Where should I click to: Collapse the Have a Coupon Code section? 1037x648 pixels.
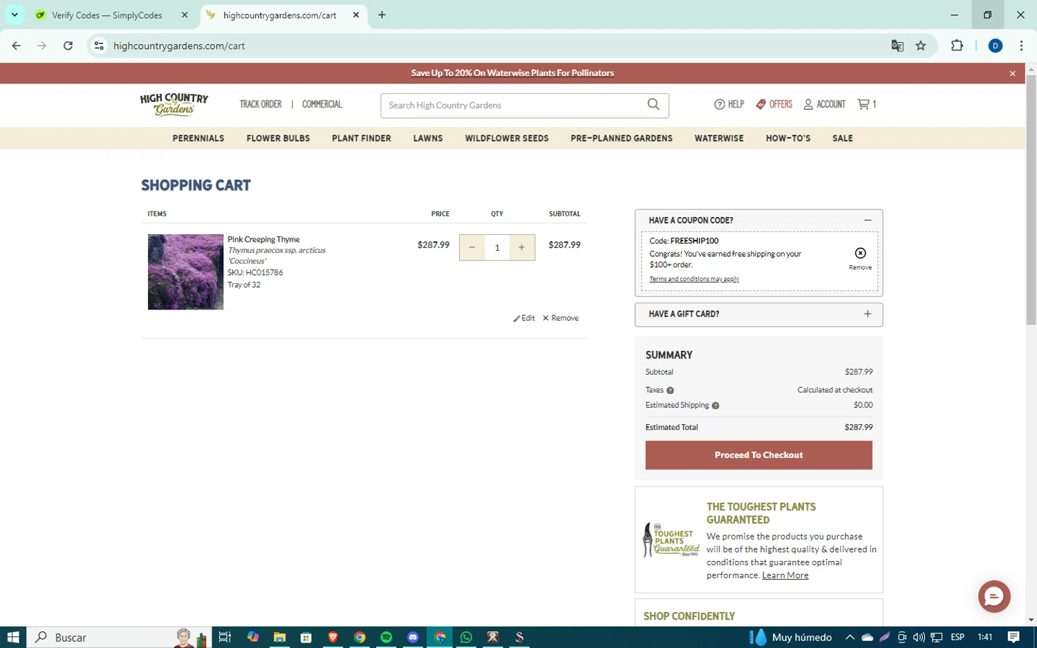click(x=867, y=220)
